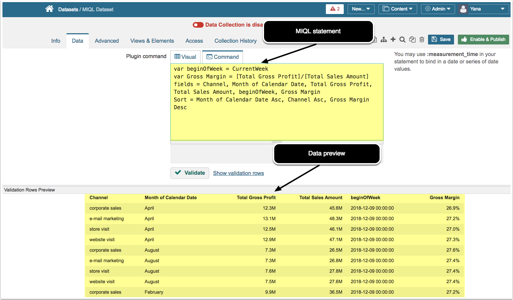Screen dimensions: 513x300
Task: Click the editor resize handle below MIQL statement
Action: pos(277,142)
